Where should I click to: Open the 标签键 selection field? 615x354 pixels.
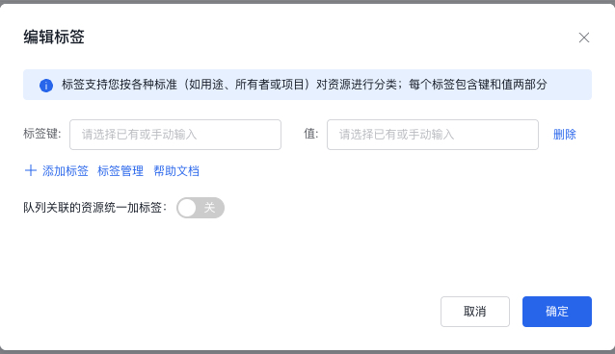pyautogui.click(x=175, y=135)
